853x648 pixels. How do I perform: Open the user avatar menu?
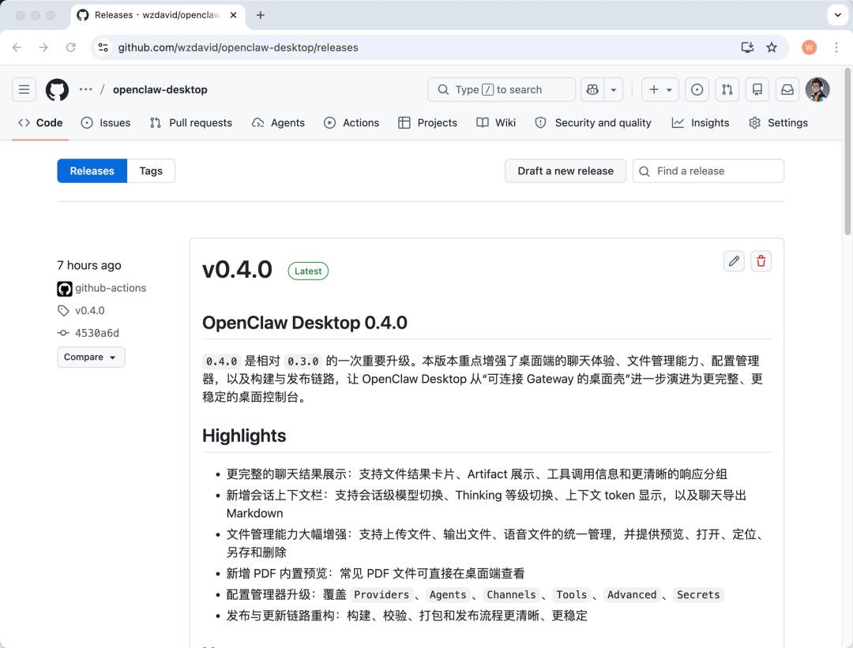click(817, 90)
